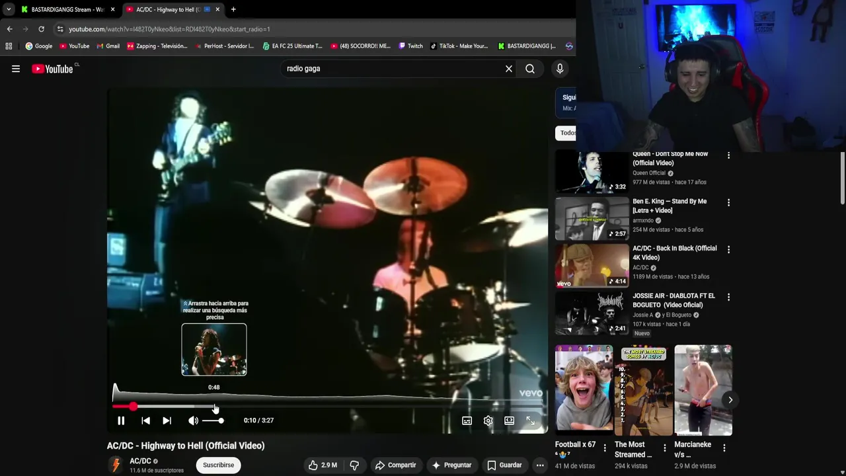Image resolution: width=846 pixels, height=476 pixels.
Task: Click the browser address bar URL
Action: (x=169, y=29)
